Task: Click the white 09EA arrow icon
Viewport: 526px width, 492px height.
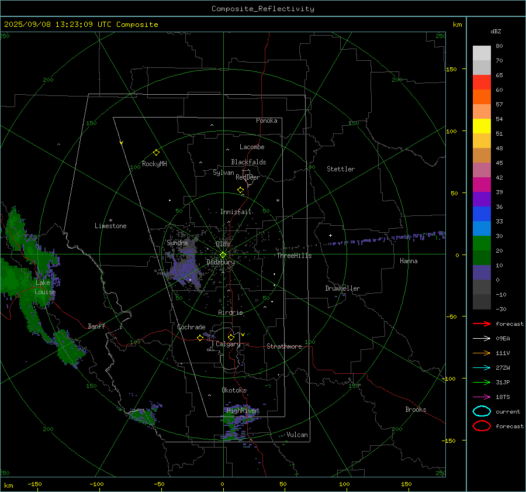Action: pyautogui.click(x=482, y=339)
